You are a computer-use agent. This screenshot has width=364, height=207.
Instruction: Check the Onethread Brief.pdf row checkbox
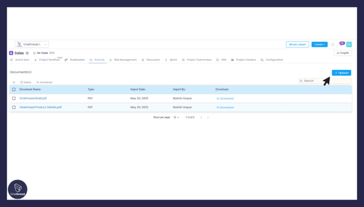coord(14,98)
